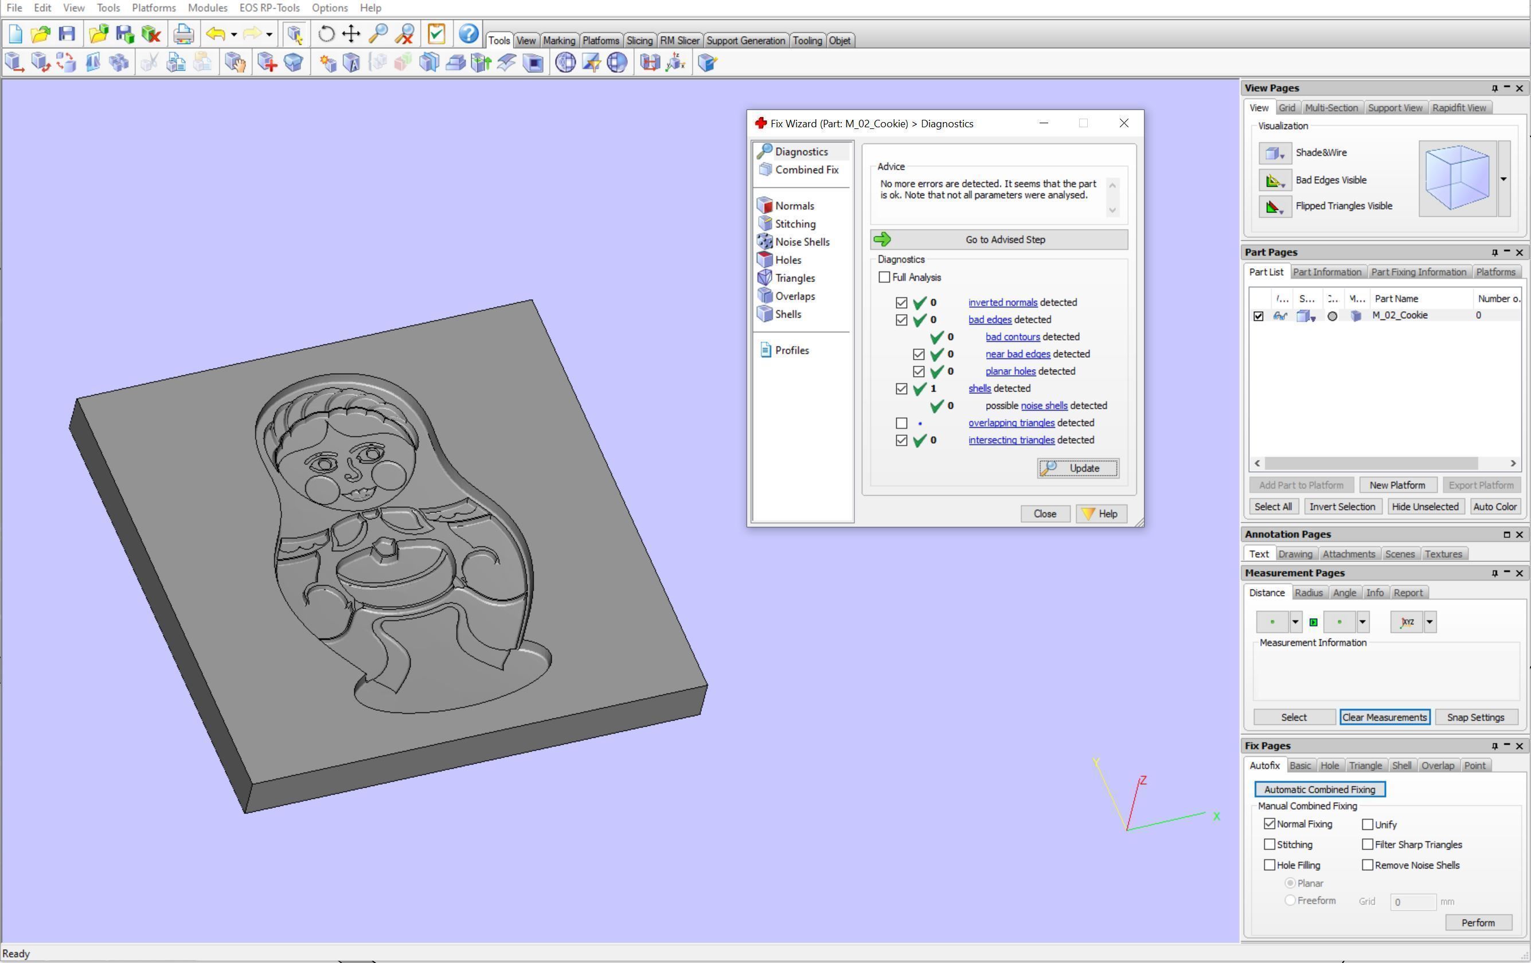
Task: Switch to the Part Fixing Information tab
Action: coord(1419,272)
